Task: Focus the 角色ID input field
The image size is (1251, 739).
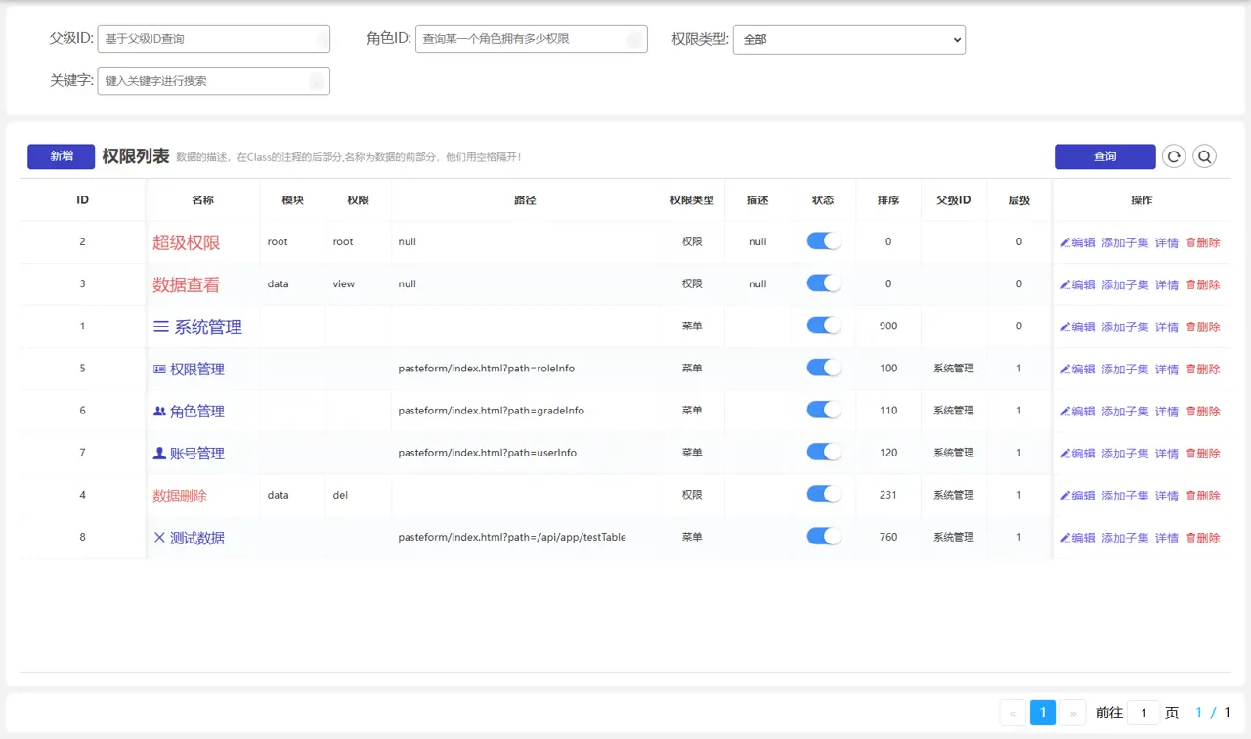Action: 532,39
